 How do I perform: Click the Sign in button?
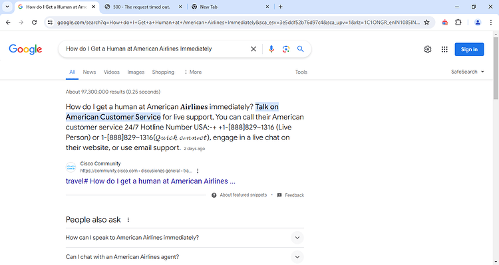click(469, 49)
